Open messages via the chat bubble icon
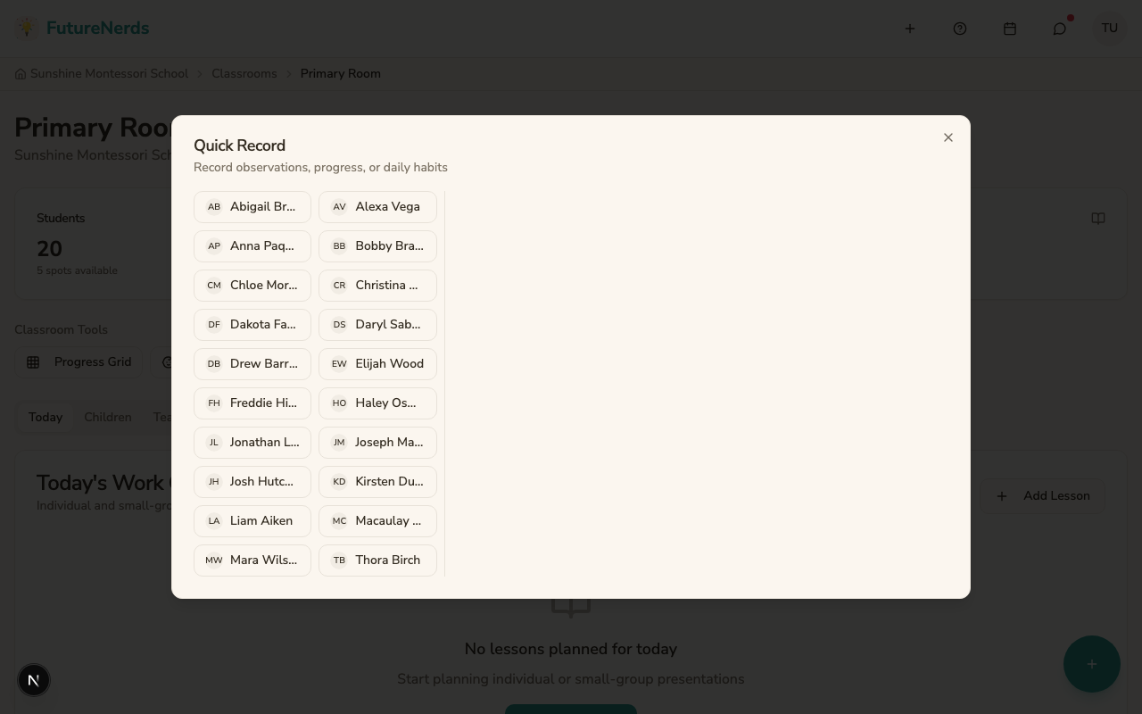The width and height of the screenshot is (1142, 714). 1059,28
